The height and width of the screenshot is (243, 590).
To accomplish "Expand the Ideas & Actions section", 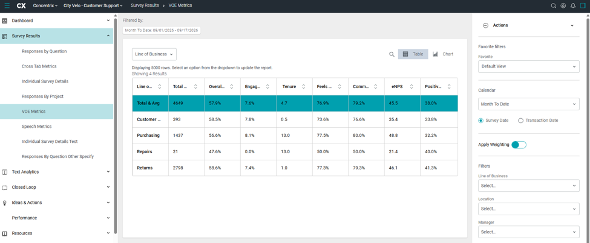I will 108,203.
